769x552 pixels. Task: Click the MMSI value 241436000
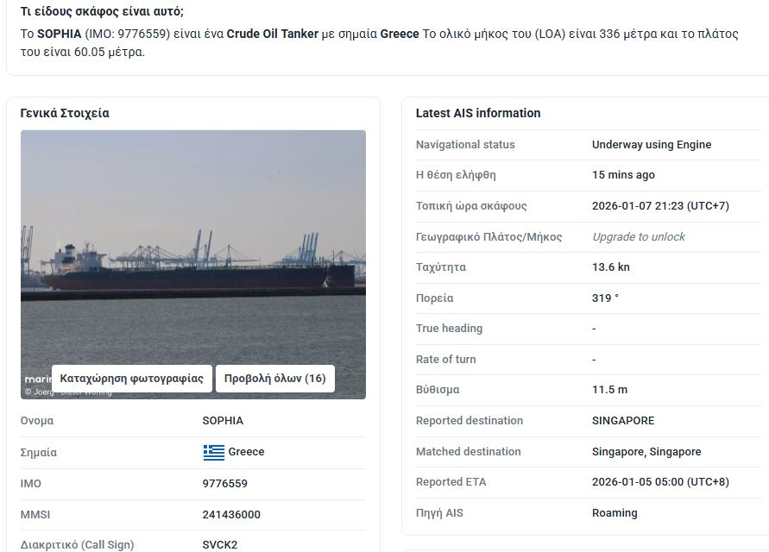pos(231,515)
